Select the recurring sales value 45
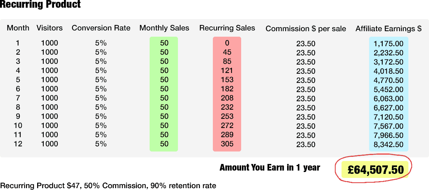 click(x=227, y=52)
